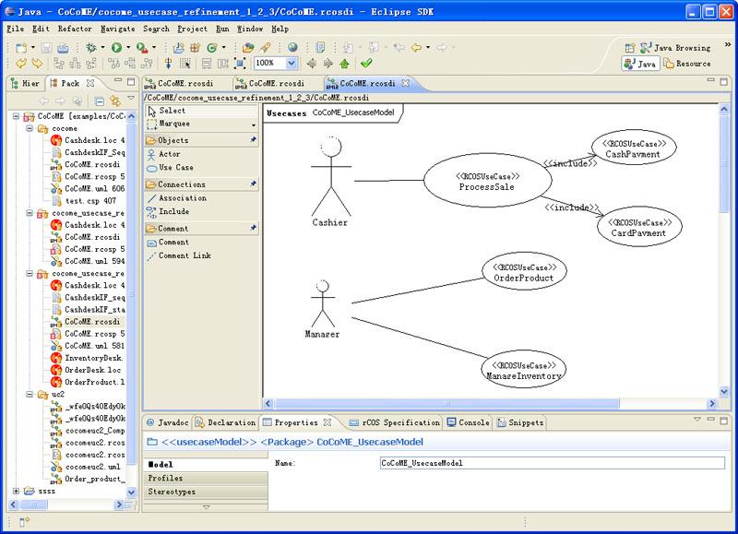Switch to the Hier tab

pos(27,83)
